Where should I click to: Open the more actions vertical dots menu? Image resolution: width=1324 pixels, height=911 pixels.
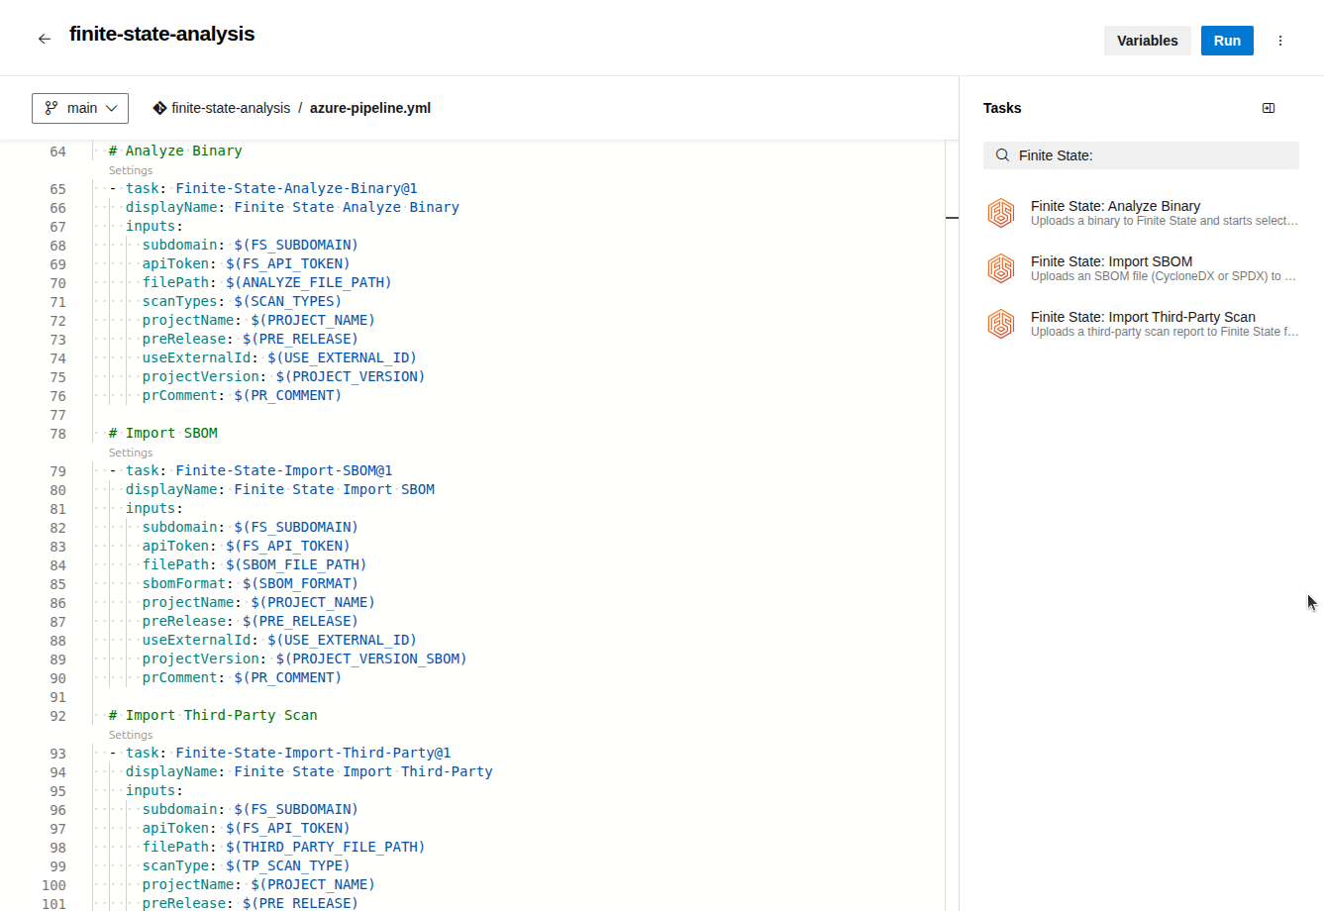[x=1280, y=41]
